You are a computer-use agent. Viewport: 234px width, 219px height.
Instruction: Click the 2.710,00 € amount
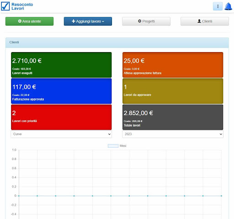(27, 61)
